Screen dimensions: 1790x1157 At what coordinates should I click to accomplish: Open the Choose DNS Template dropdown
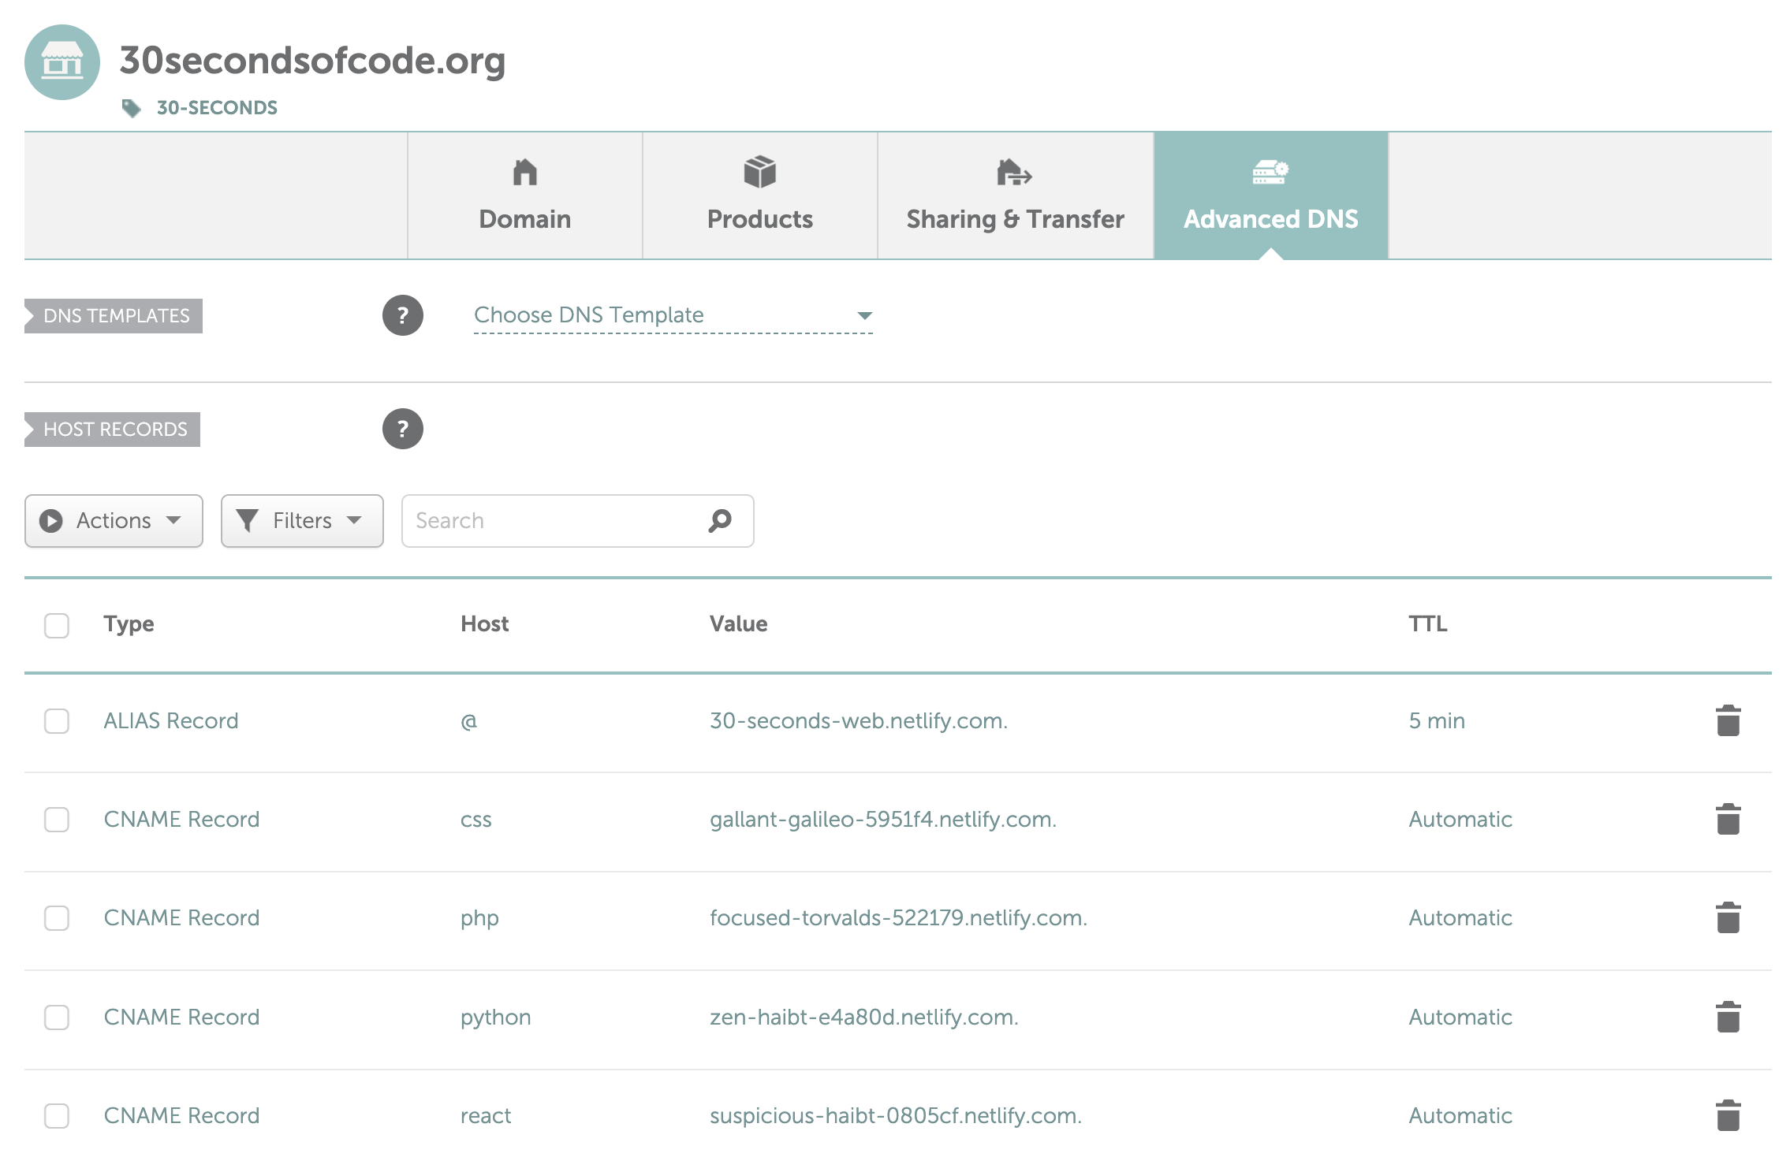tap(672, 314)
